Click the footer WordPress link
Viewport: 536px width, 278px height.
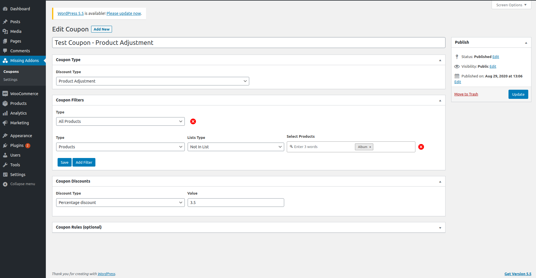coord(107,274)
